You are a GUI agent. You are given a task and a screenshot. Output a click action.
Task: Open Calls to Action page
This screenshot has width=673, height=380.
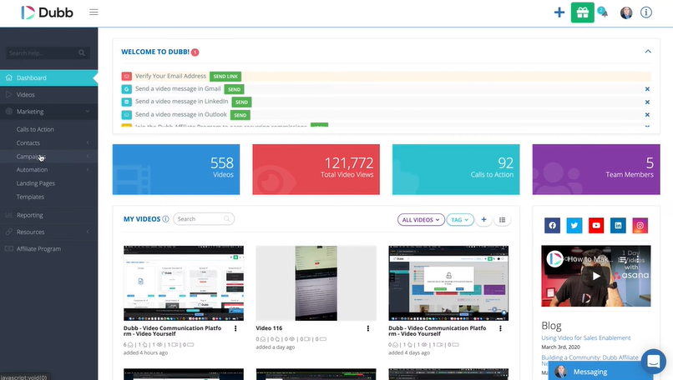pos(35,129)
